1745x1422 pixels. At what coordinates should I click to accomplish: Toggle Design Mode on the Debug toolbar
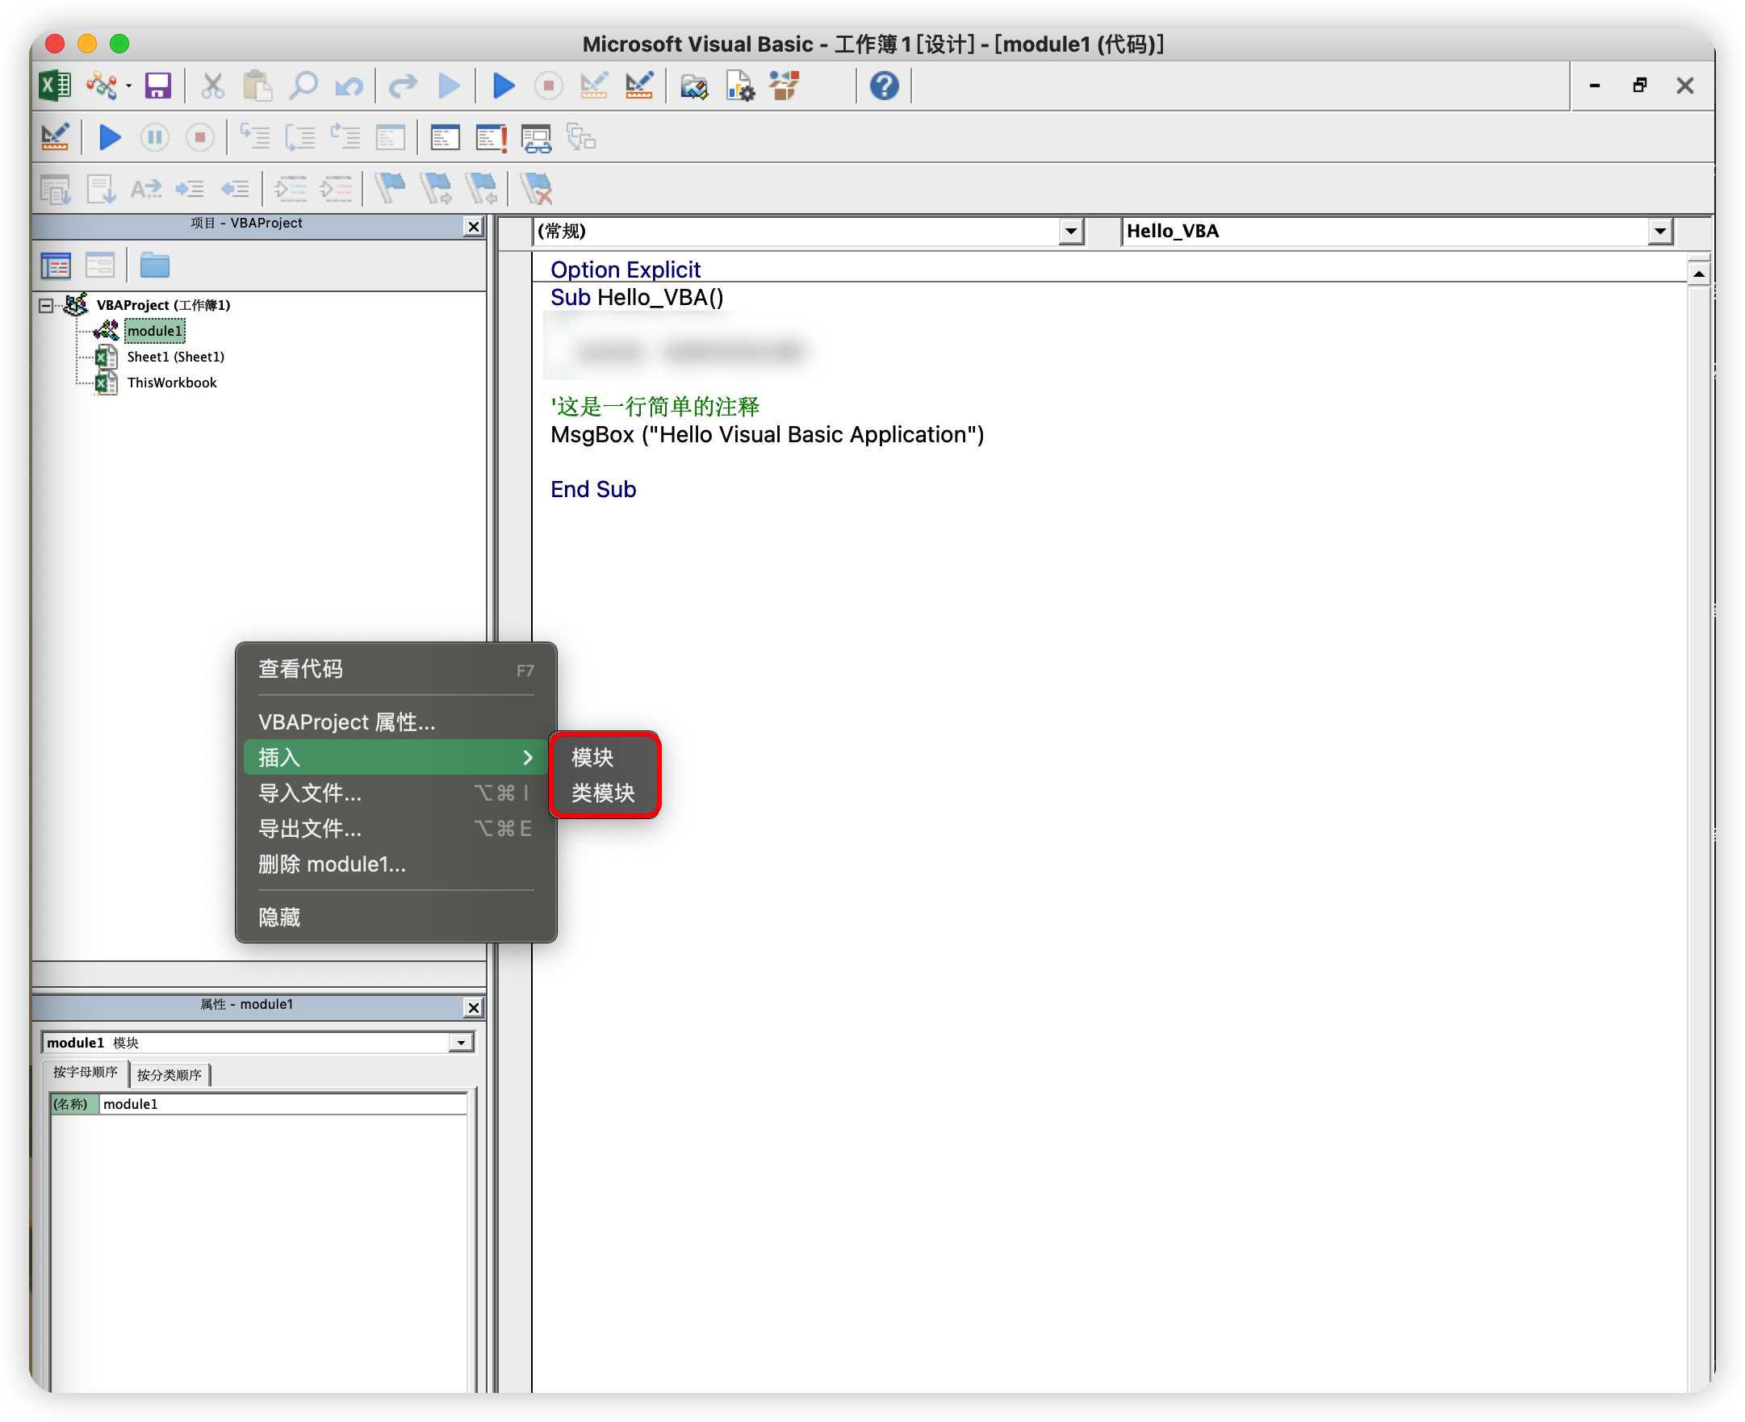click(x=55, y=137)
